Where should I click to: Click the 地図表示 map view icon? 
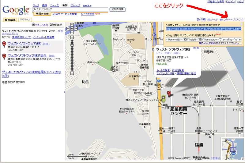51,25
